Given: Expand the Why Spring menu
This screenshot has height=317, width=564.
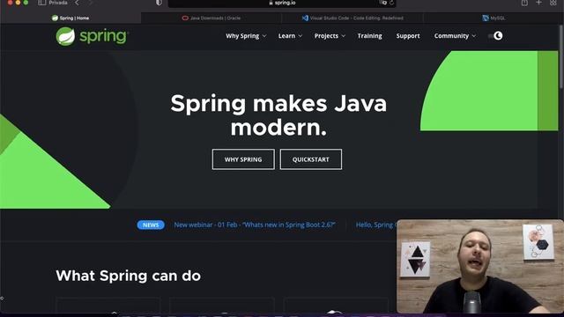Looking at the screenshot, I should click(x=246, y=36).
